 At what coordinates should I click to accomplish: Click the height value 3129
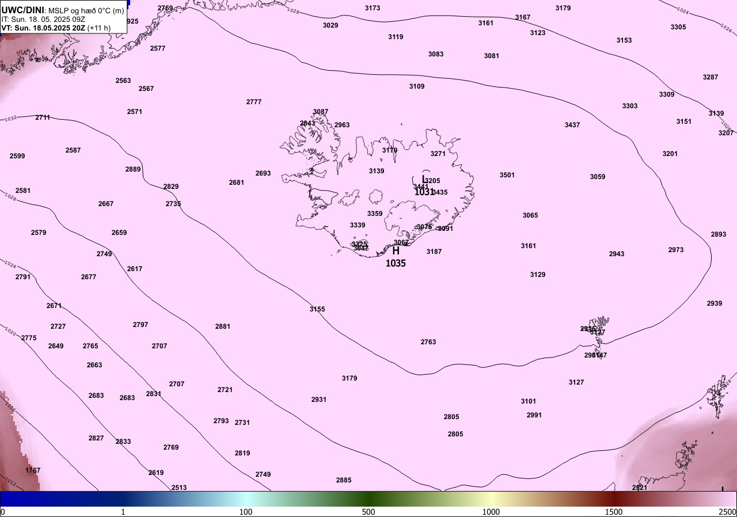coord(538,275)
